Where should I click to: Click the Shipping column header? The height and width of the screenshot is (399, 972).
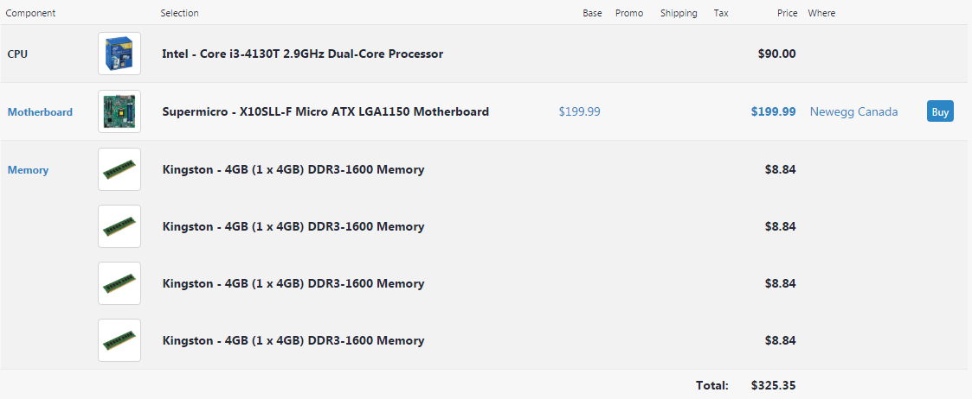click(x=679, y=13)
